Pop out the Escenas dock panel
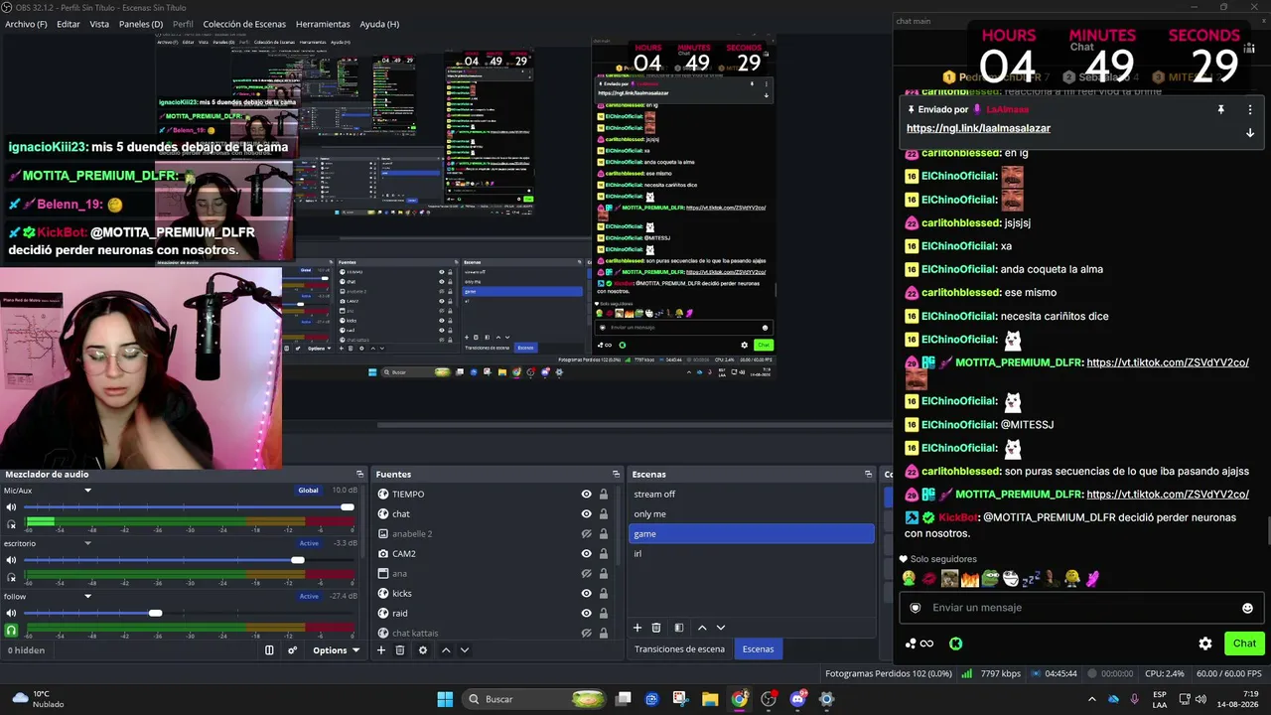The height and width of the screenshot is (715, 1271). 868,475
